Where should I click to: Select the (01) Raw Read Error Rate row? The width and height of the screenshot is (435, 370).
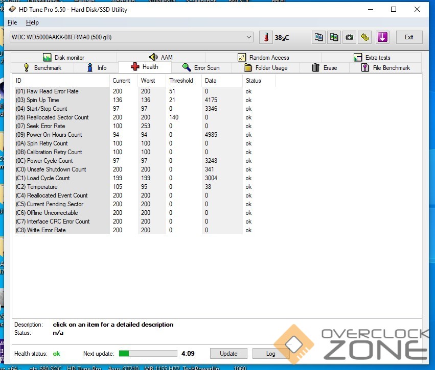[x=145, y=91]
